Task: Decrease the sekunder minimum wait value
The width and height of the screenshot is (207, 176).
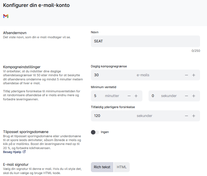Action: tap(186, 96)
